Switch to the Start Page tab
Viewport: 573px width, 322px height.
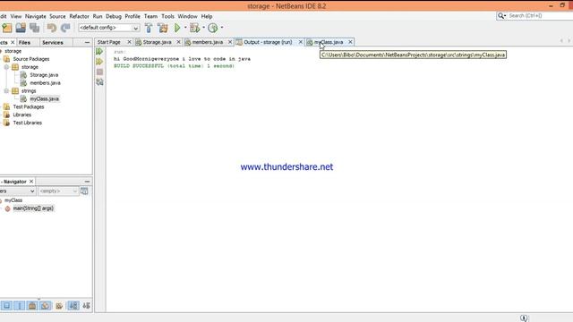pos(109,42)
